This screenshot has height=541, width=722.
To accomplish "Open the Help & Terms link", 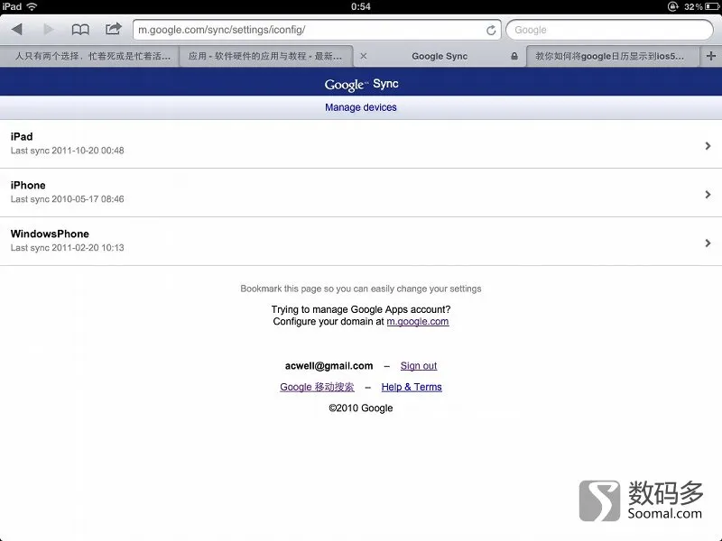I will 412,387.
